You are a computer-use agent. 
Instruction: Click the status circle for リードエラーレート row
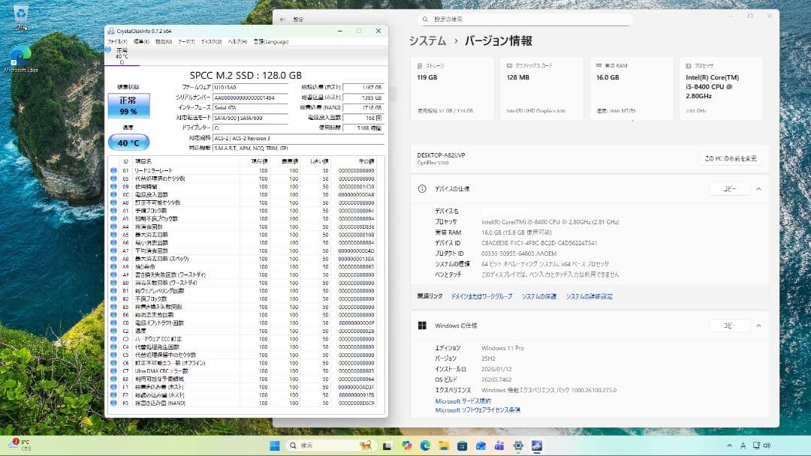(x=114, y=170)
